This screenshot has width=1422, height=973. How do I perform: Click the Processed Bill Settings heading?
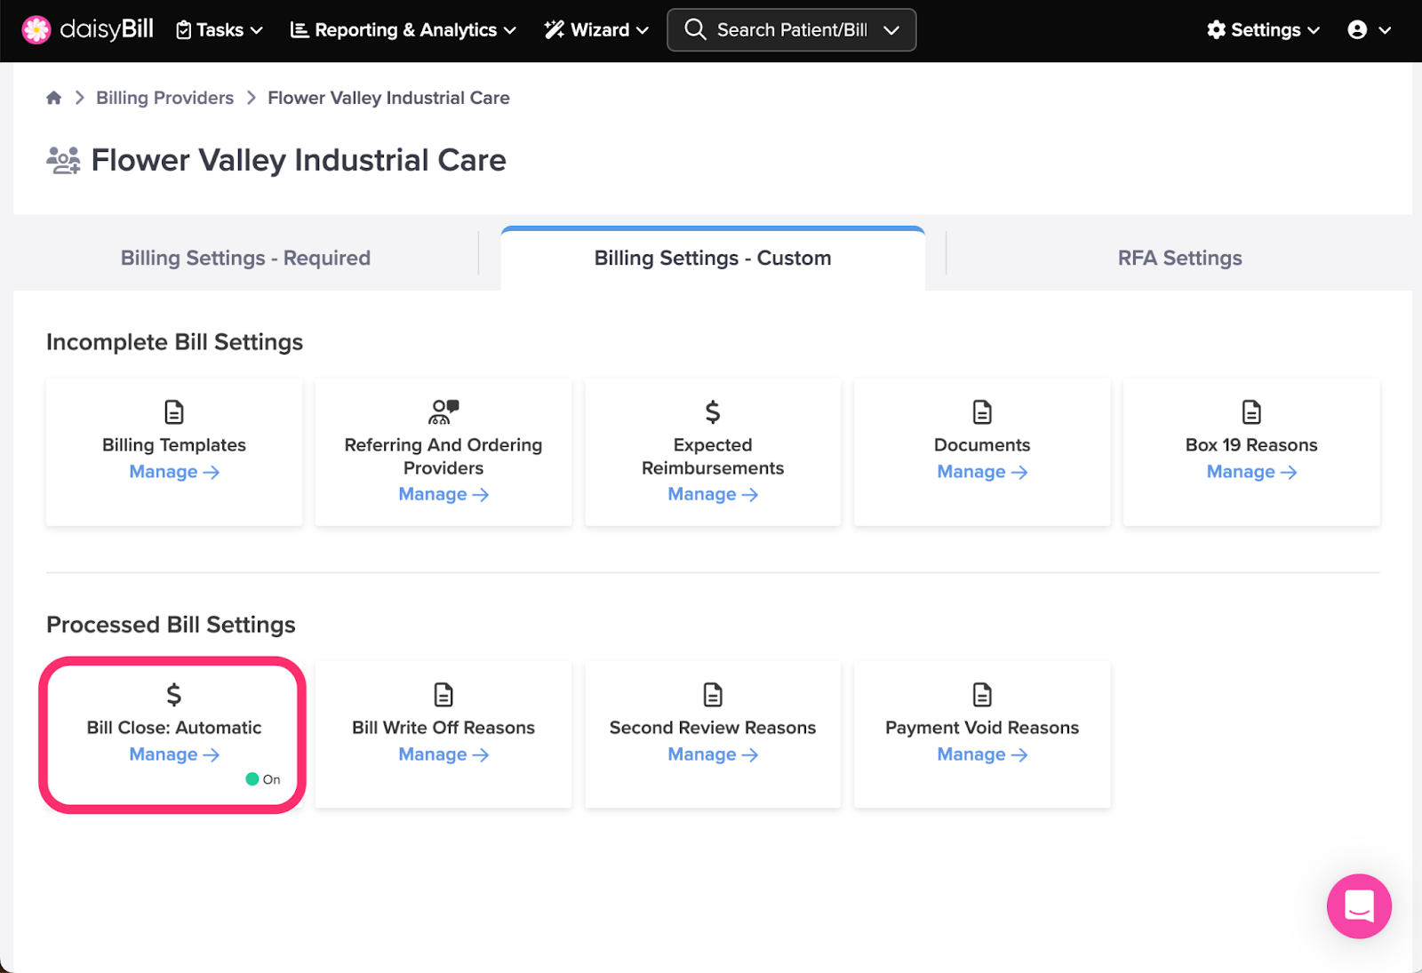171,625
